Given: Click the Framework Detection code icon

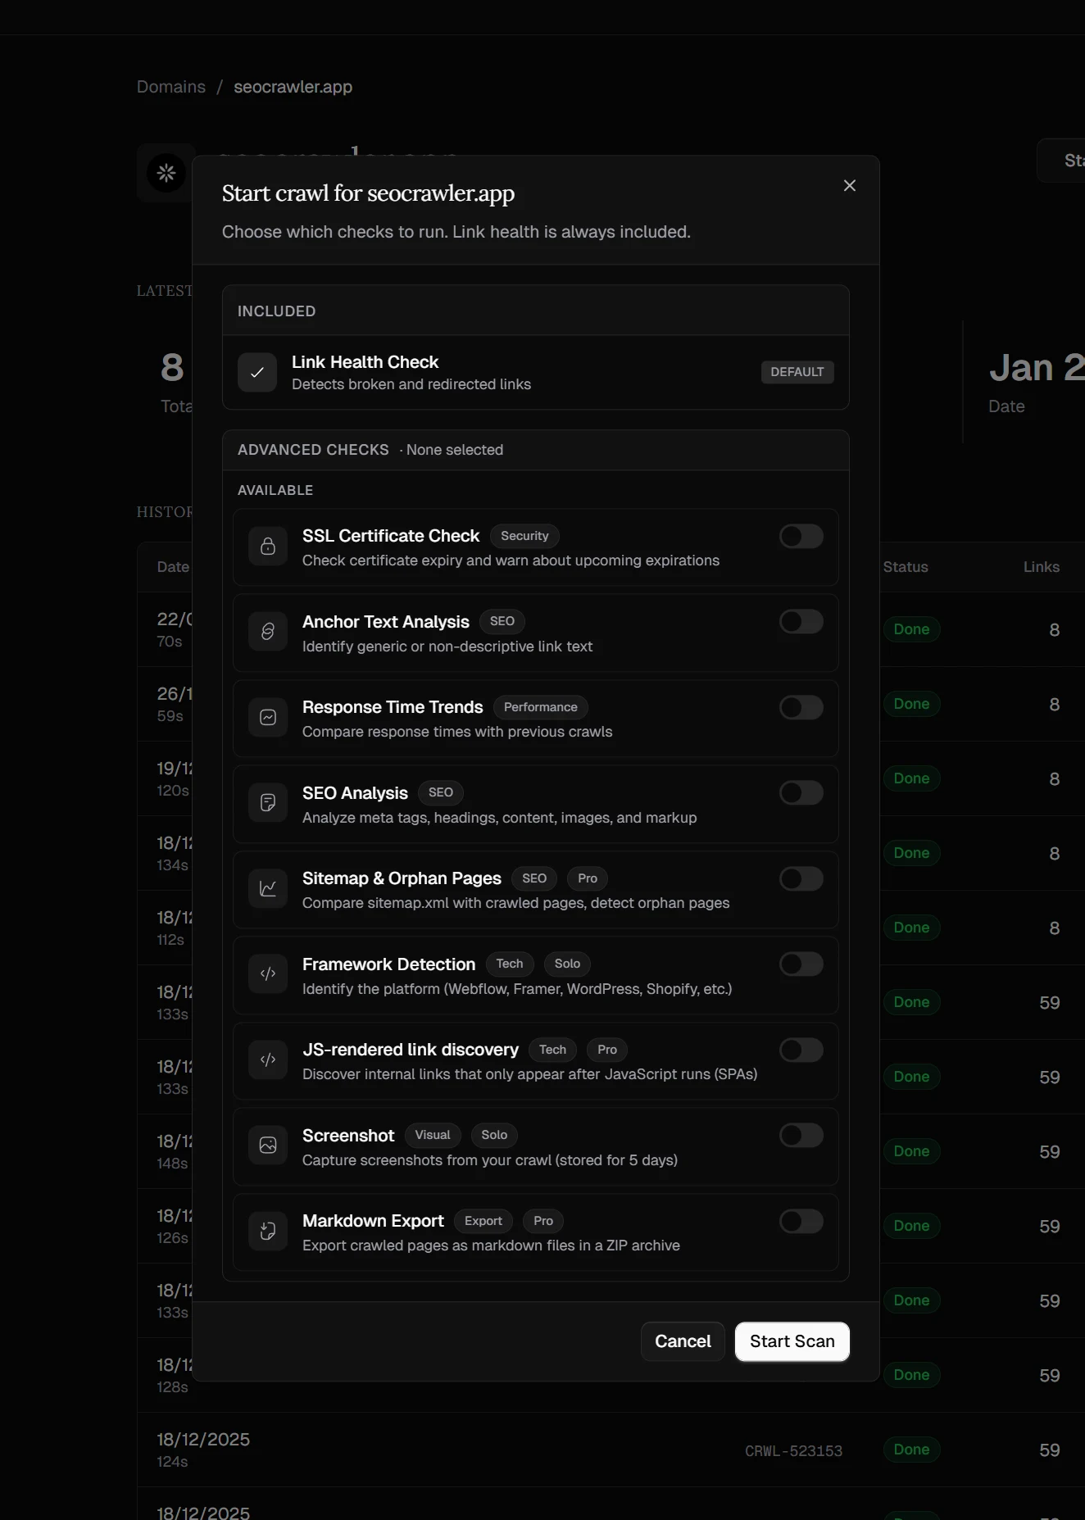Looking at the screenshot, I should coord(268,974).
